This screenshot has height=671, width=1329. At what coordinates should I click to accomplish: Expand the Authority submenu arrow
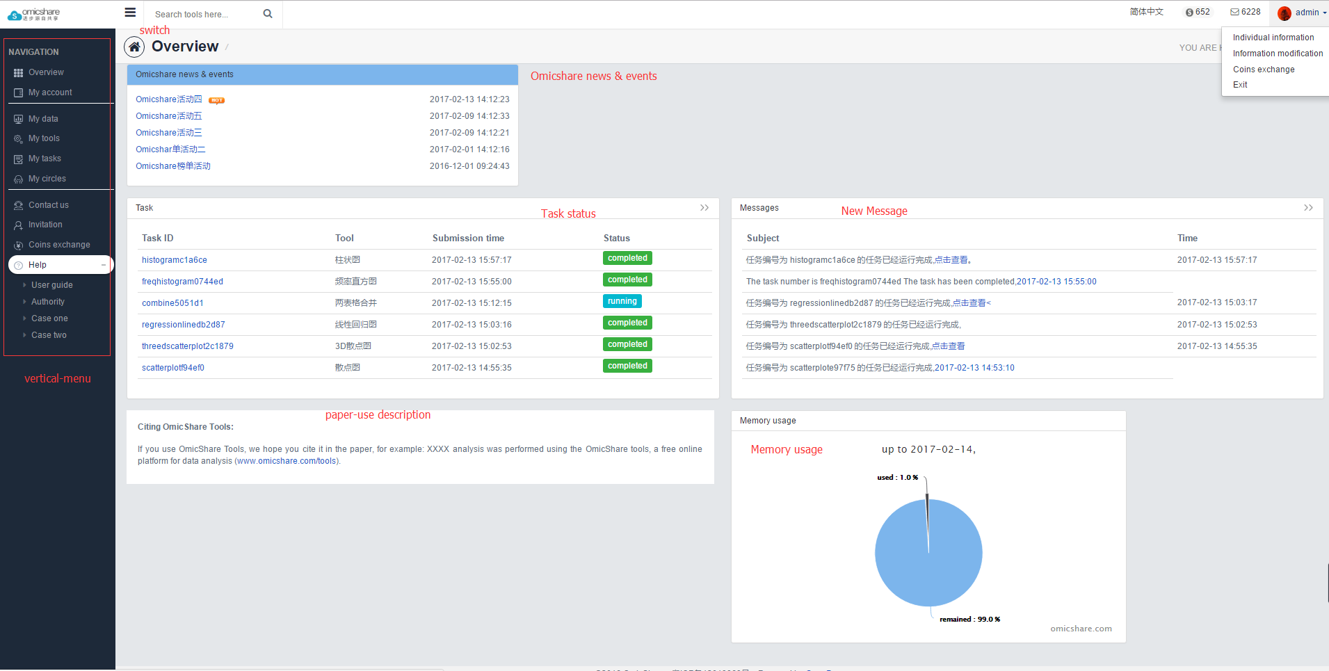[24, 302]
